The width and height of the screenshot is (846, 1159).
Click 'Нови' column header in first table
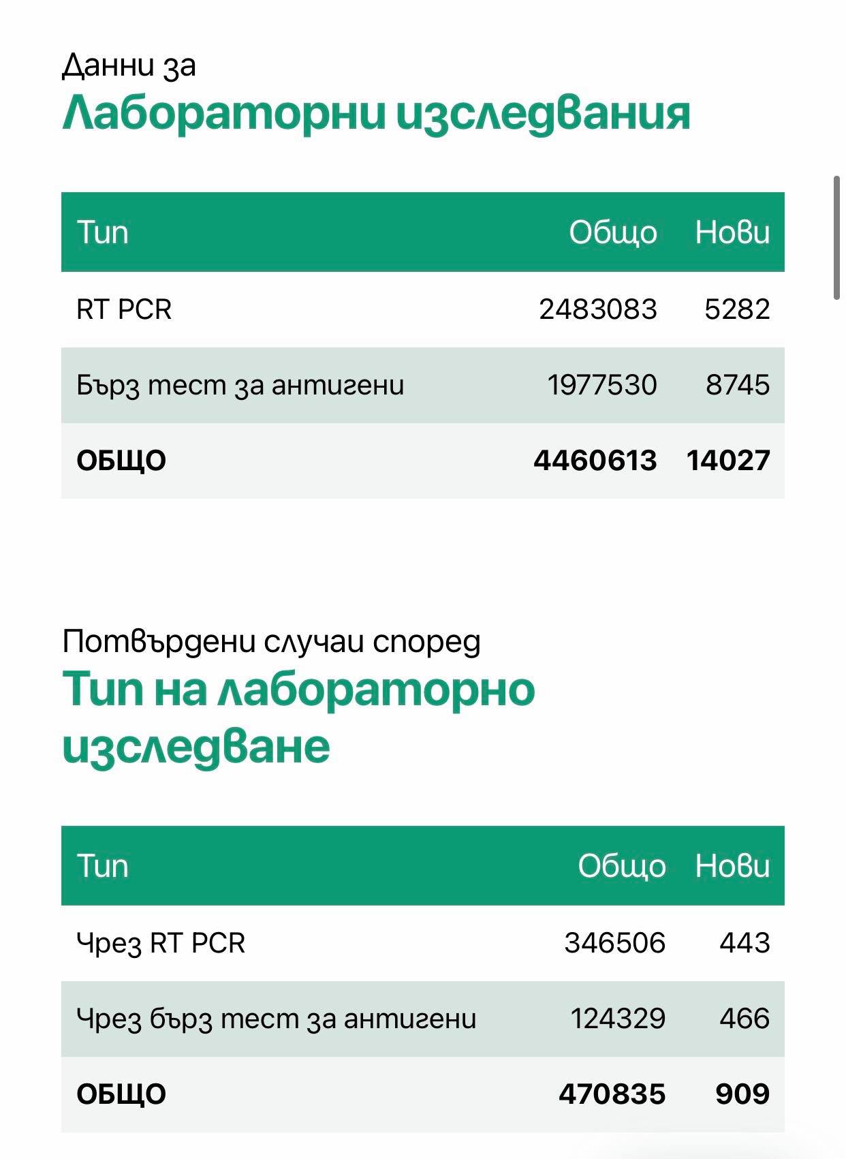732,232
